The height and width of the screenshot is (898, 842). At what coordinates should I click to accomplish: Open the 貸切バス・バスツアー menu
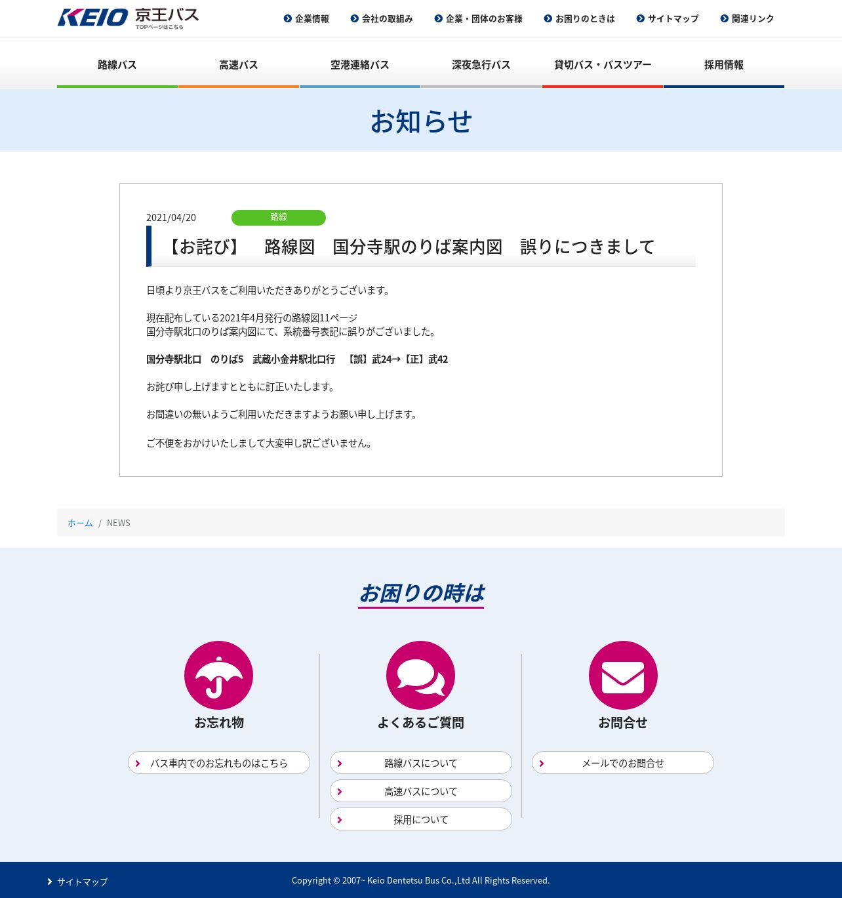point(603,64)
